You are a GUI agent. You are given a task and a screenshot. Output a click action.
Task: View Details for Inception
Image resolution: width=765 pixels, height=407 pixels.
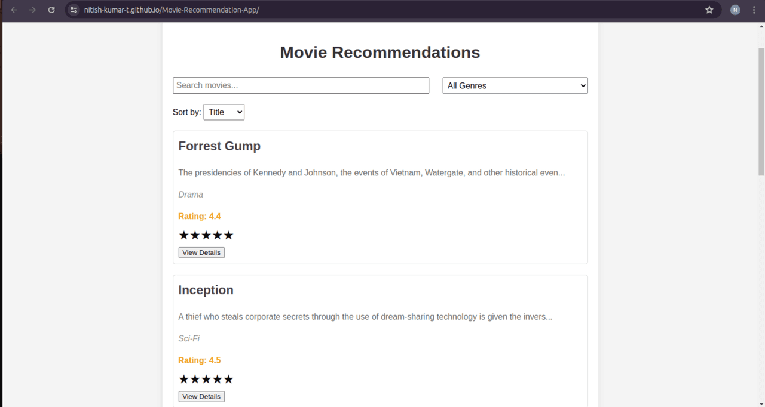(x=201, y=396)
